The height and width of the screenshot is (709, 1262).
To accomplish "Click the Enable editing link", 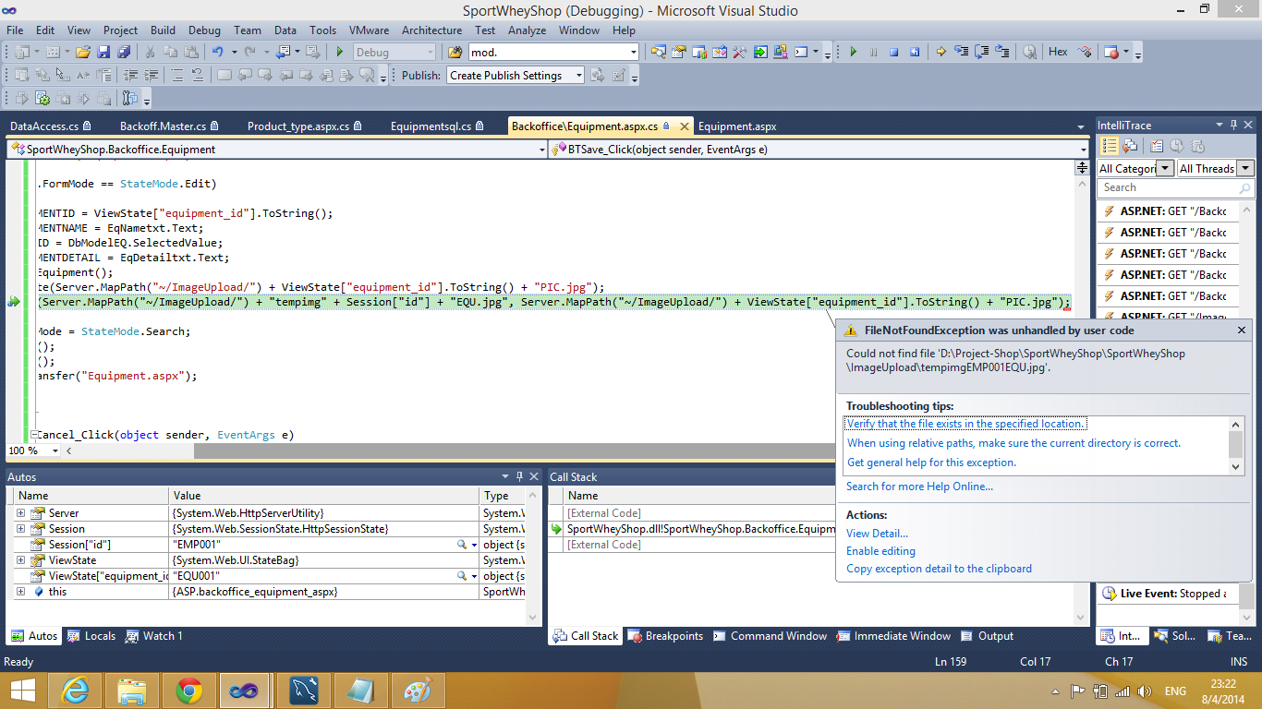I will [880, 551].
